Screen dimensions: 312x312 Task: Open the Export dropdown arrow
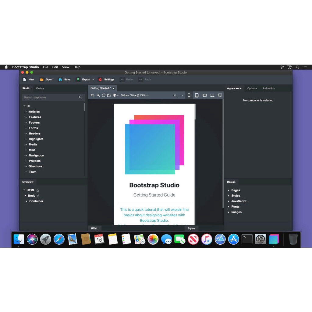(93, 80)
